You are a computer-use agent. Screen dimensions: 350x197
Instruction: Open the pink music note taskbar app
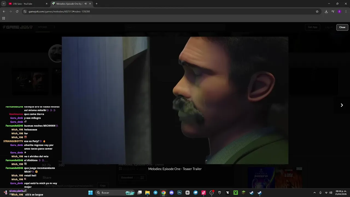203,193
